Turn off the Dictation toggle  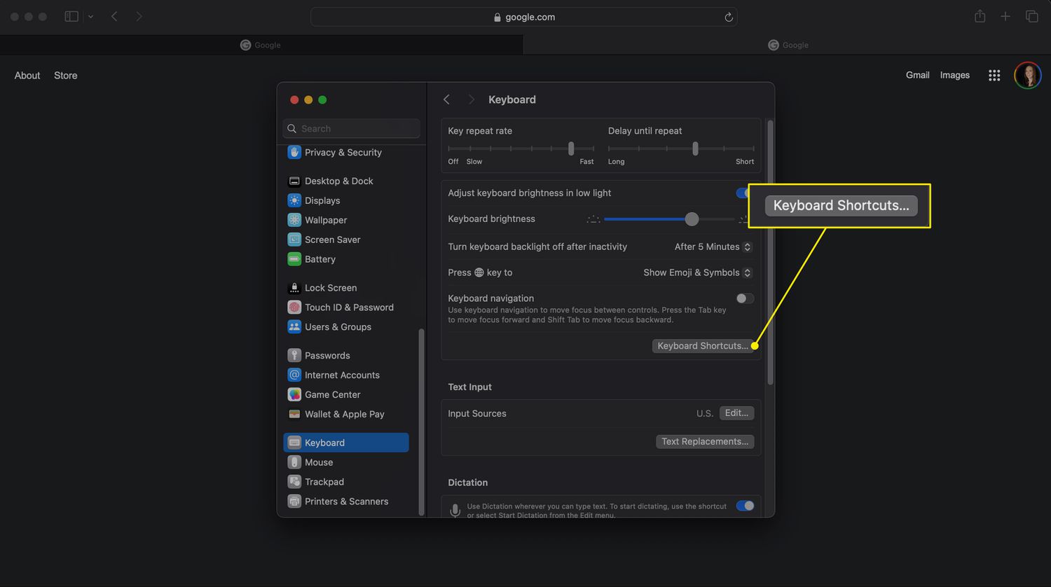(x=745, y=506)
